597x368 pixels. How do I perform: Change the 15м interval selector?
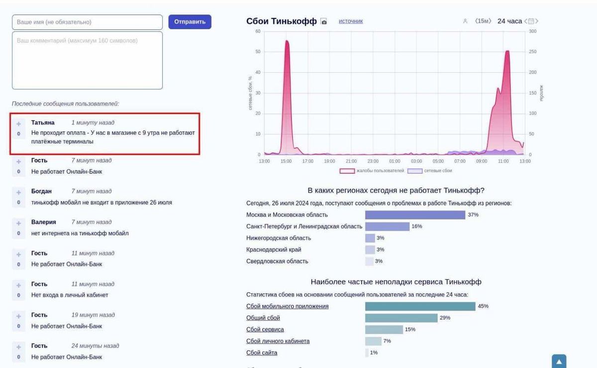pyautogui.click(x=483, y=21)
